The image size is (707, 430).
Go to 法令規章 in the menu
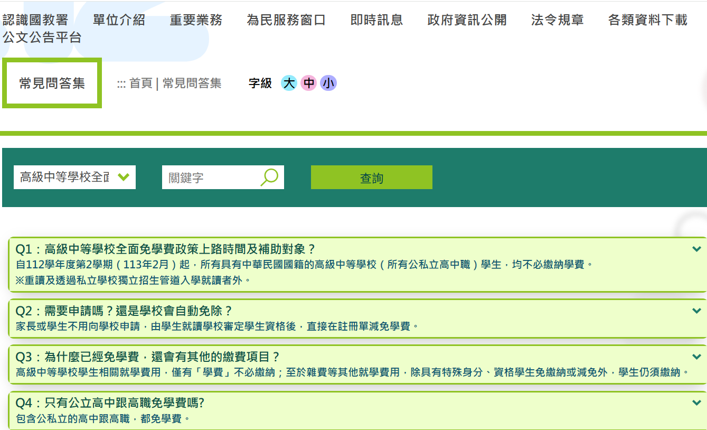tap(557, 20)
